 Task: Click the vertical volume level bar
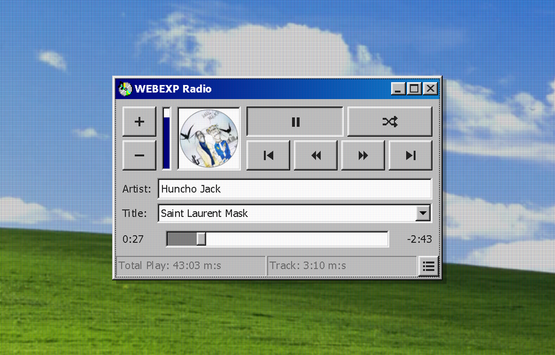point(166,139)
